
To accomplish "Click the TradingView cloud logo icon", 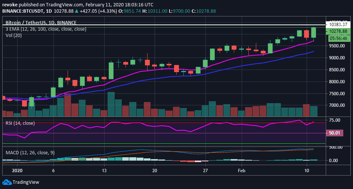I will coord(7,182).
